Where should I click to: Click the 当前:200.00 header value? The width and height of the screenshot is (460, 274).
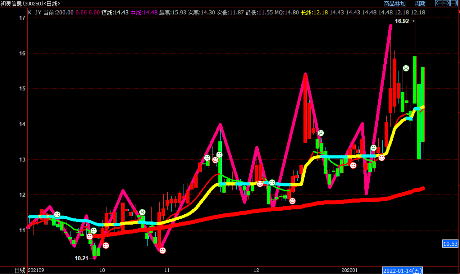(59, 13)
